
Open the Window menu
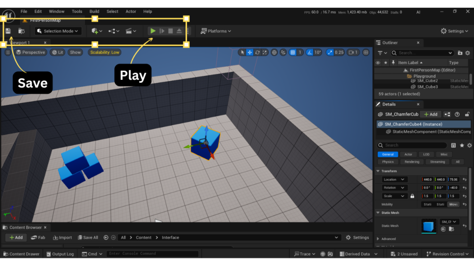pos(56,12)
